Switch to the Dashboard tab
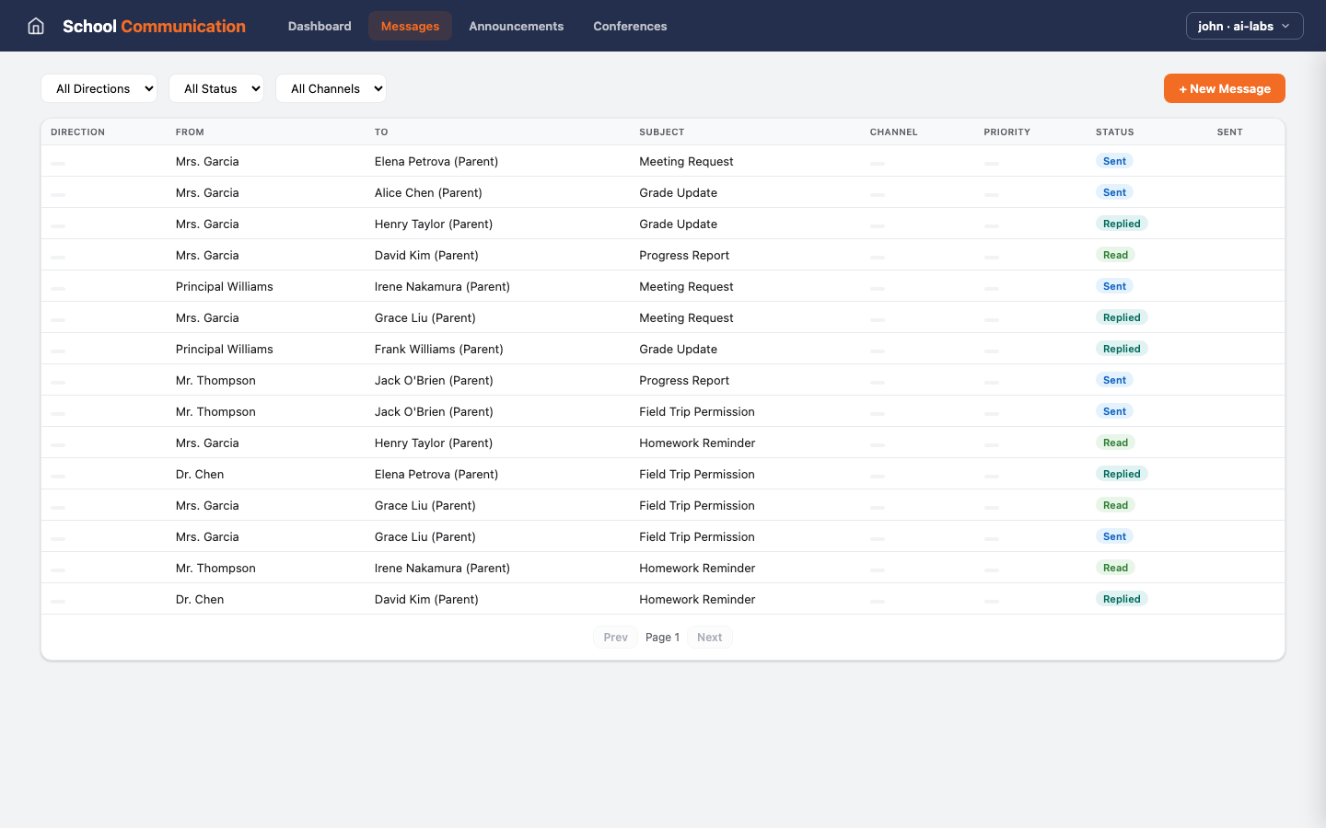The image size is (1326, 828). point(320,26)
